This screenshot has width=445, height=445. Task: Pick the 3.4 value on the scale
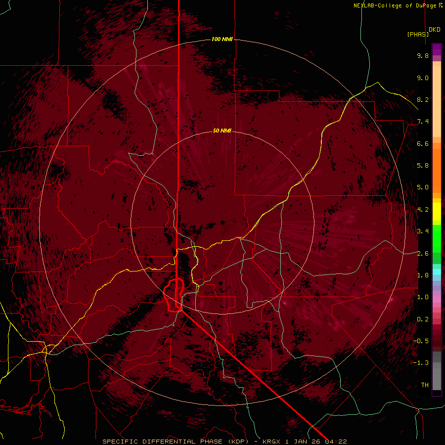coord(423,231)
